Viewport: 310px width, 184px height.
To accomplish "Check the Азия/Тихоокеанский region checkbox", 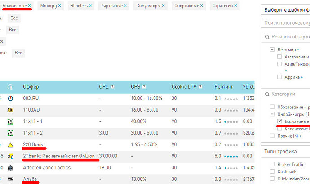I will pos(279,64).
